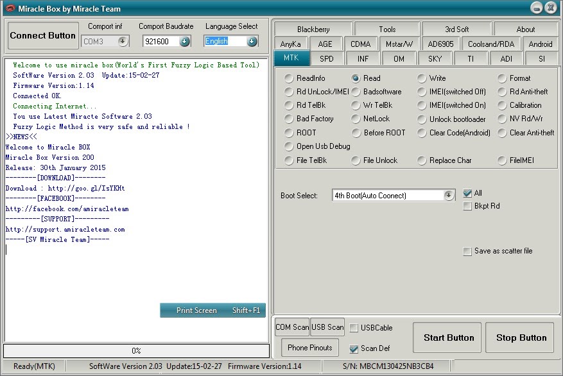Switch to Coolsand/RDA tab
563x376 pixels.
(x=491, y=44)
